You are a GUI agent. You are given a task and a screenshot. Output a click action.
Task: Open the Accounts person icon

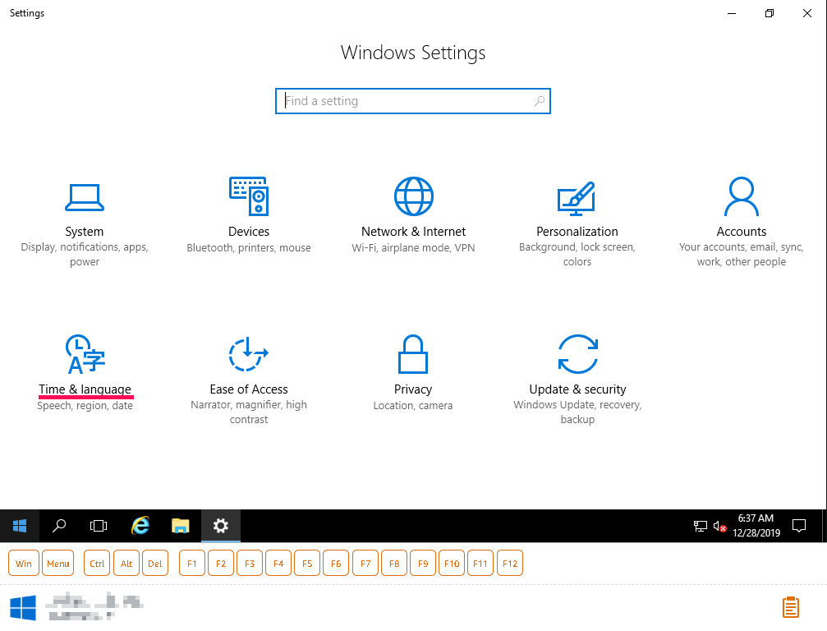pos(742,196)
